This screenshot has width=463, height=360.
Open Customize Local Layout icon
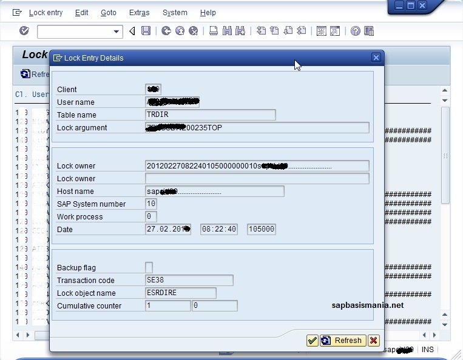pos(369,31)
